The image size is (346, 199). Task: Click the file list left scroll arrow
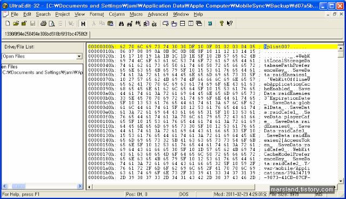point(5,186)
